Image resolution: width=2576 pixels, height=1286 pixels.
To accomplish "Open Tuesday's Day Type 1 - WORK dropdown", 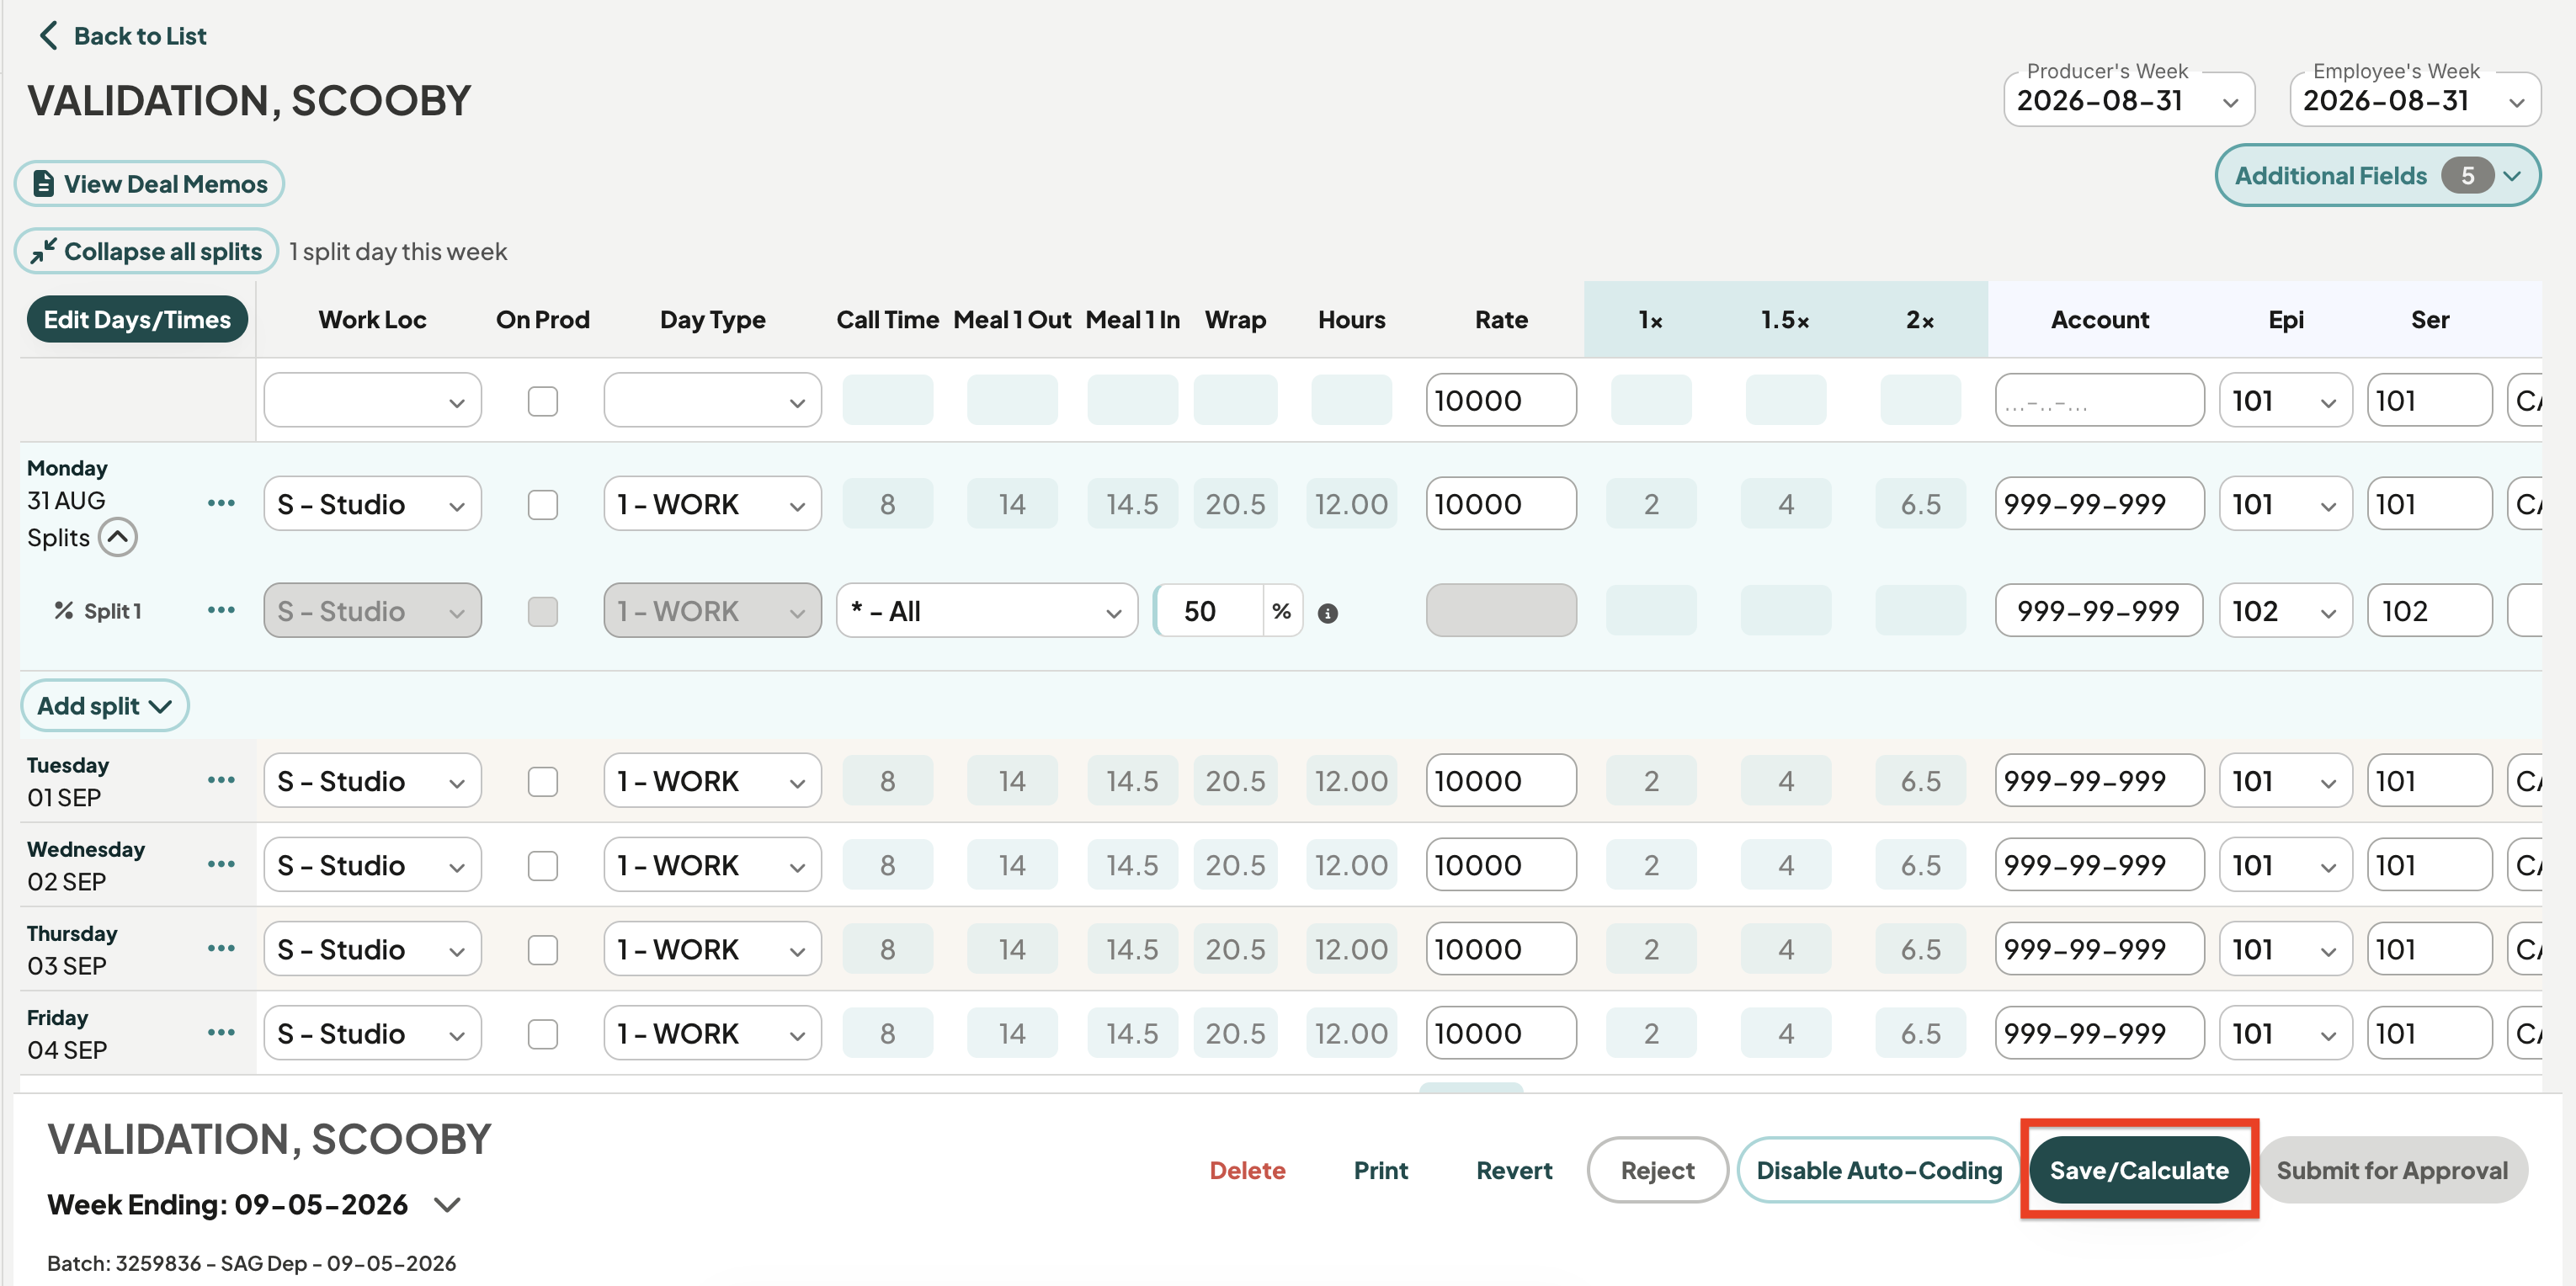I will (712, 781).
